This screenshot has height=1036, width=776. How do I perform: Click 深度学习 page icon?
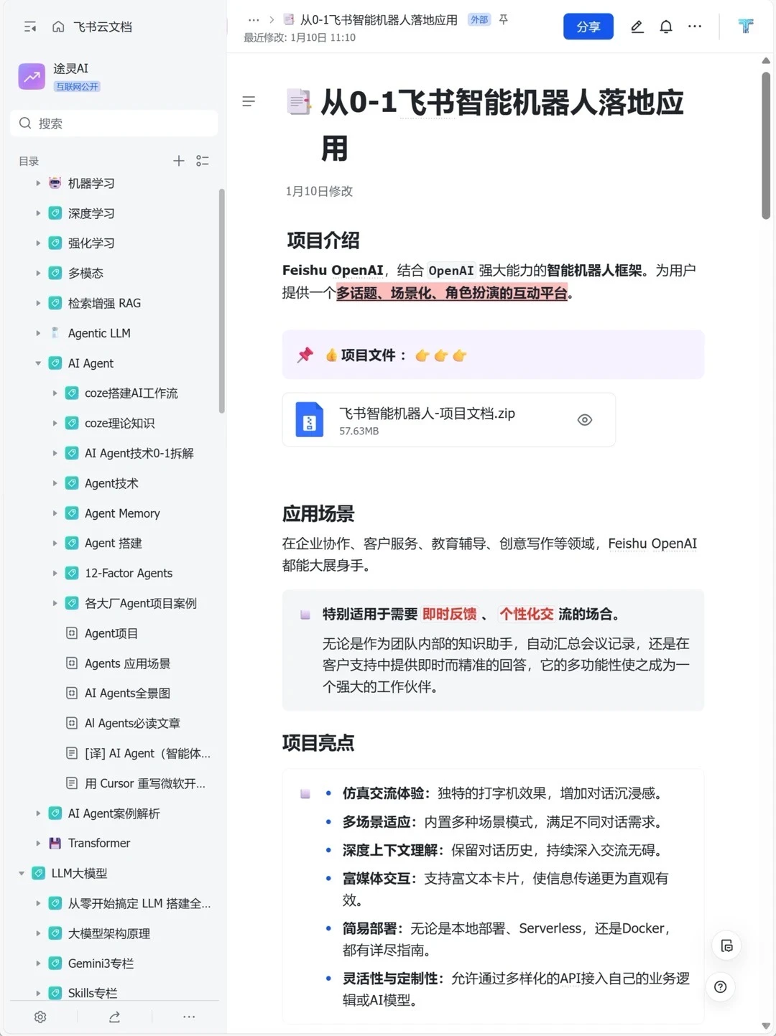(x=55, y=213)
